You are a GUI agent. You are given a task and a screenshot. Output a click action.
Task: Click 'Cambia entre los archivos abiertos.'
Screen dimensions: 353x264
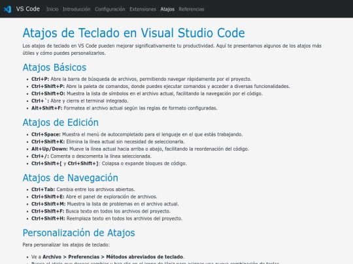(x=95, y=190)
